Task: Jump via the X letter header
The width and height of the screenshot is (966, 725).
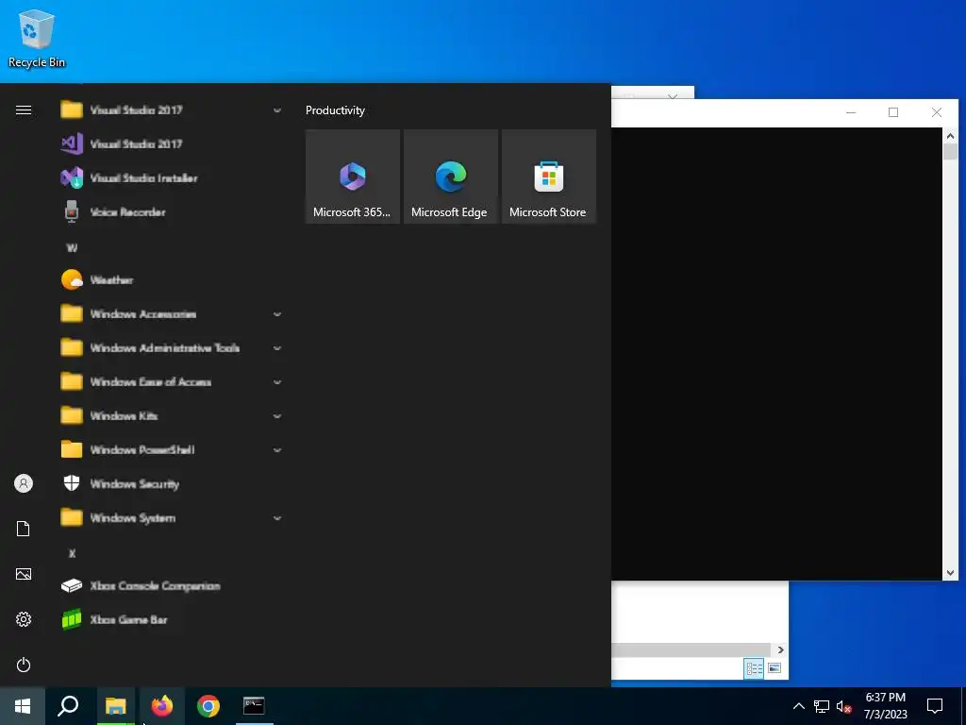Action: point(72,553)
